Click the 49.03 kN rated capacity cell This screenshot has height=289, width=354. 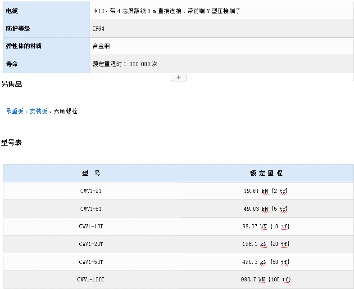click(x=267, y=209)
